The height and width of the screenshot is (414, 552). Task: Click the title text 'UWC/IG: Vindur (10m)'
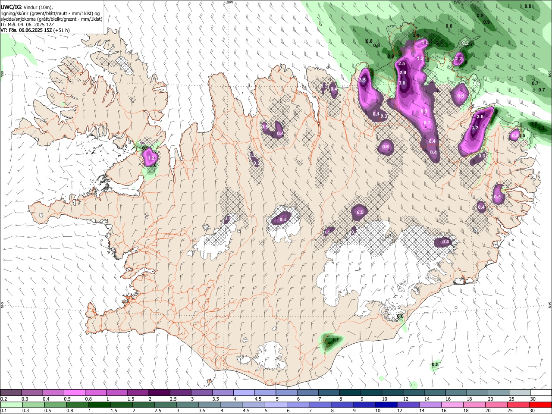point(27,7)
